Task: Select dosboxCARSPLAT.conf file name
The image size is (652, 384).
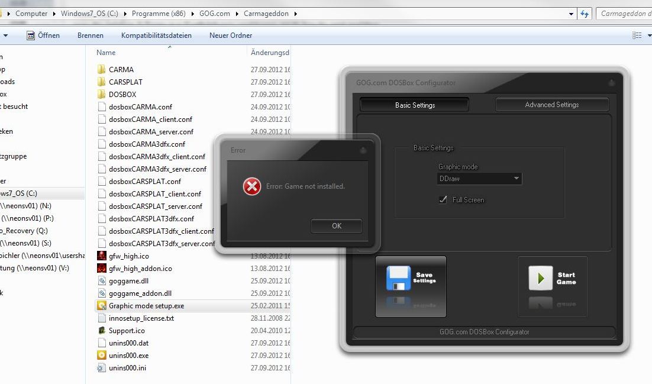Action: [145, 182]
